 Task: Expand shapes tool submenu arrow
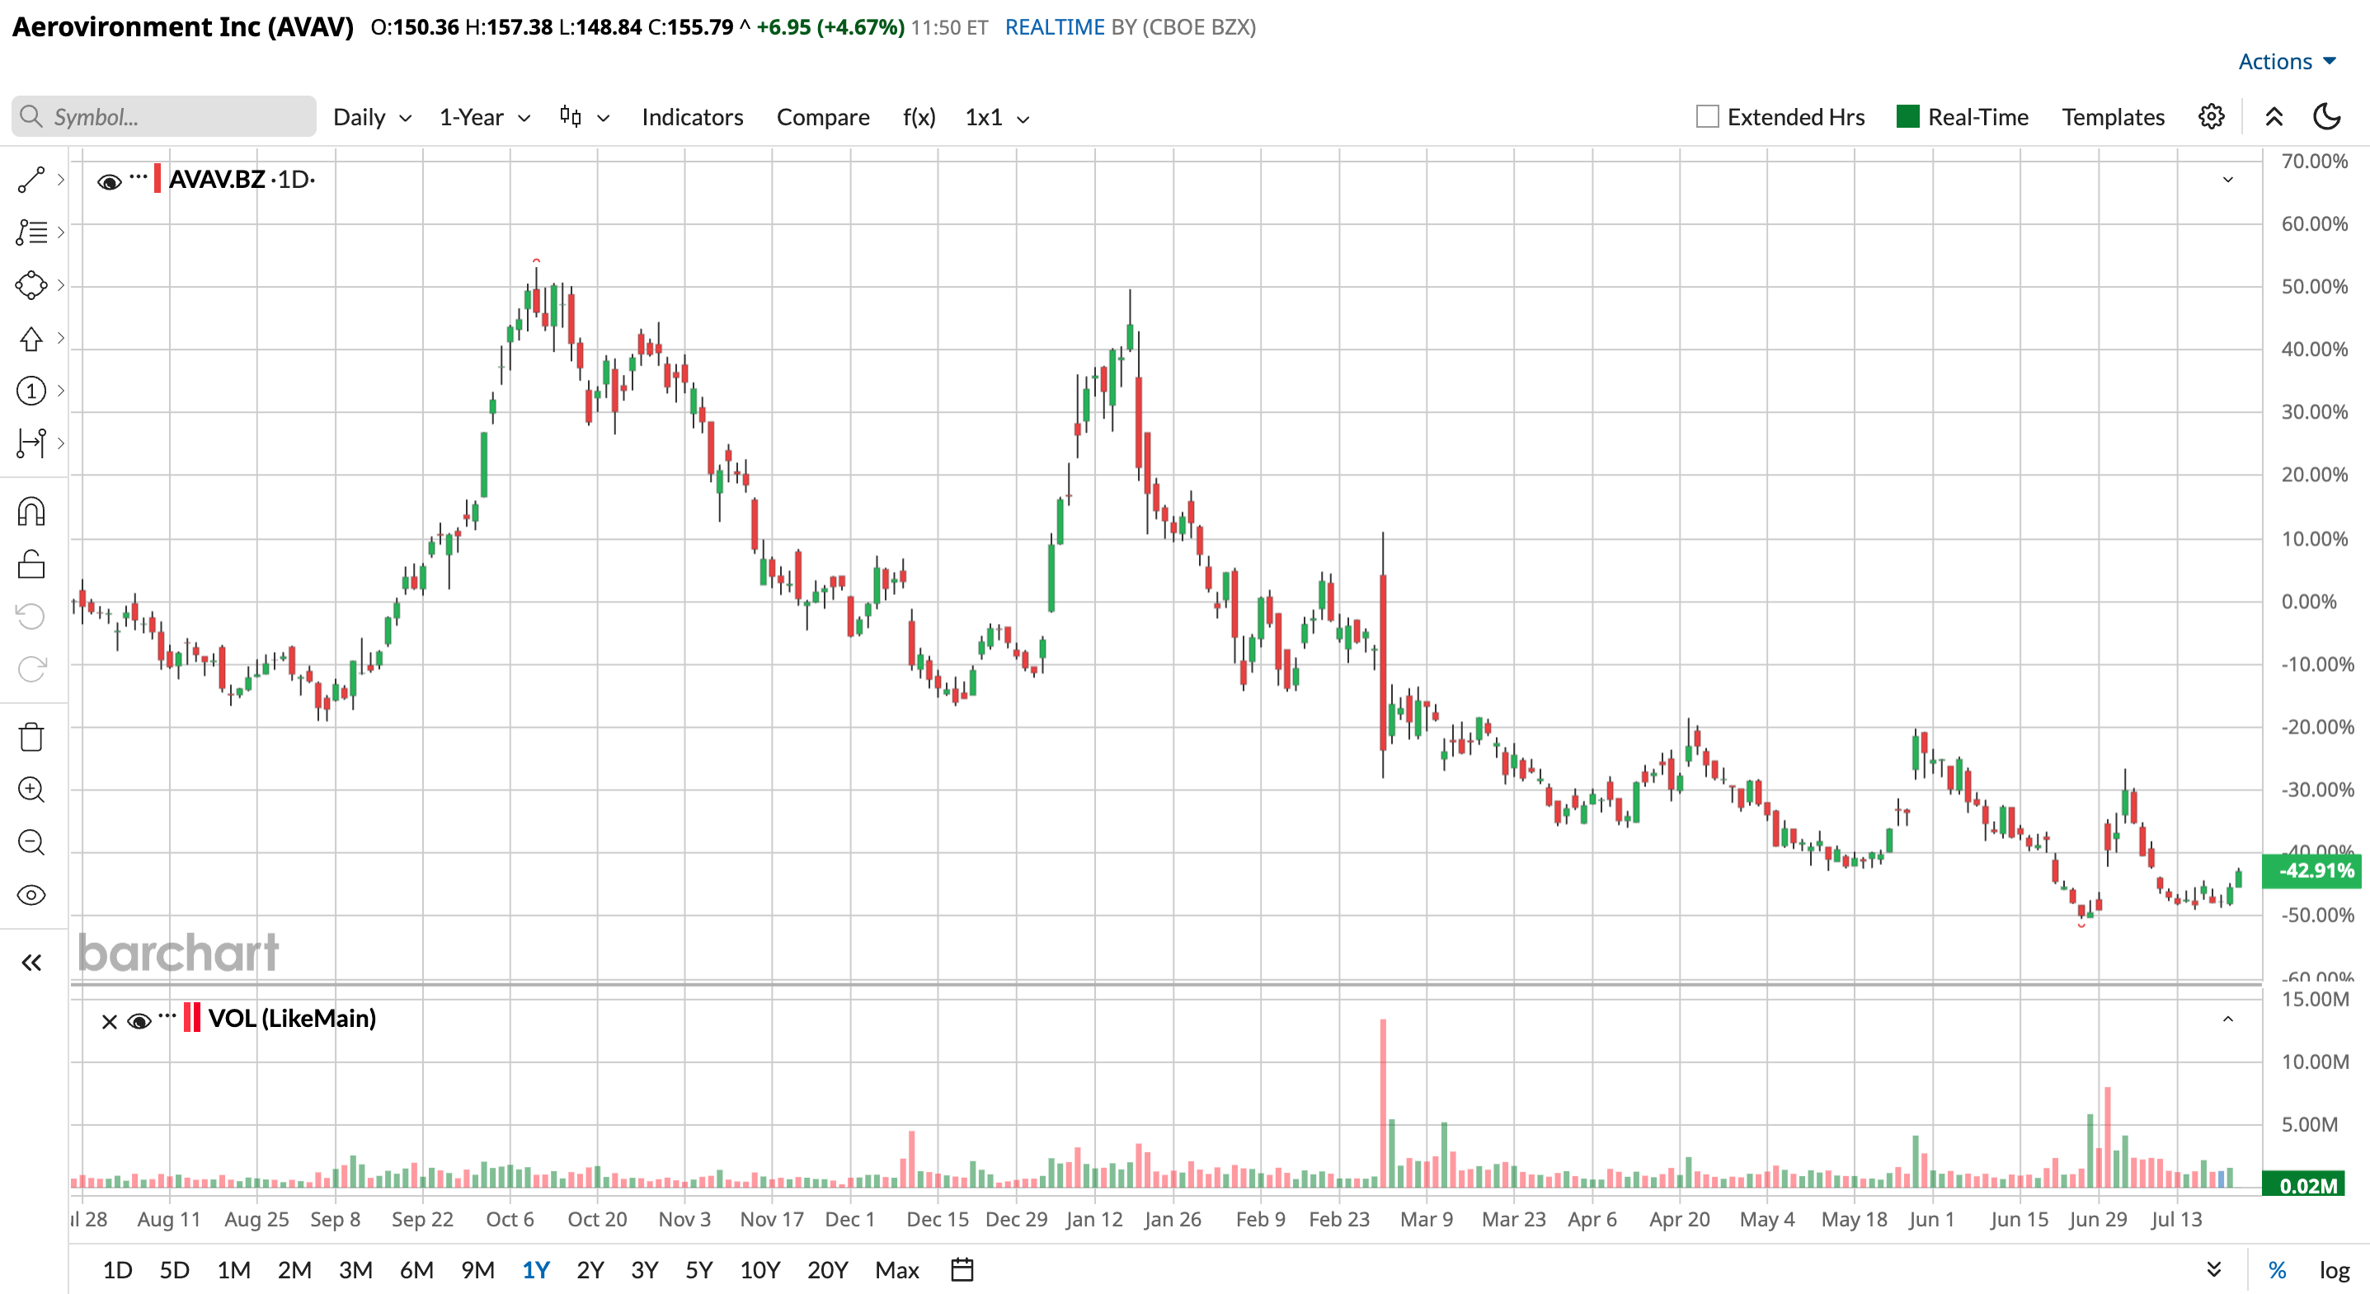tap(61, 285)
